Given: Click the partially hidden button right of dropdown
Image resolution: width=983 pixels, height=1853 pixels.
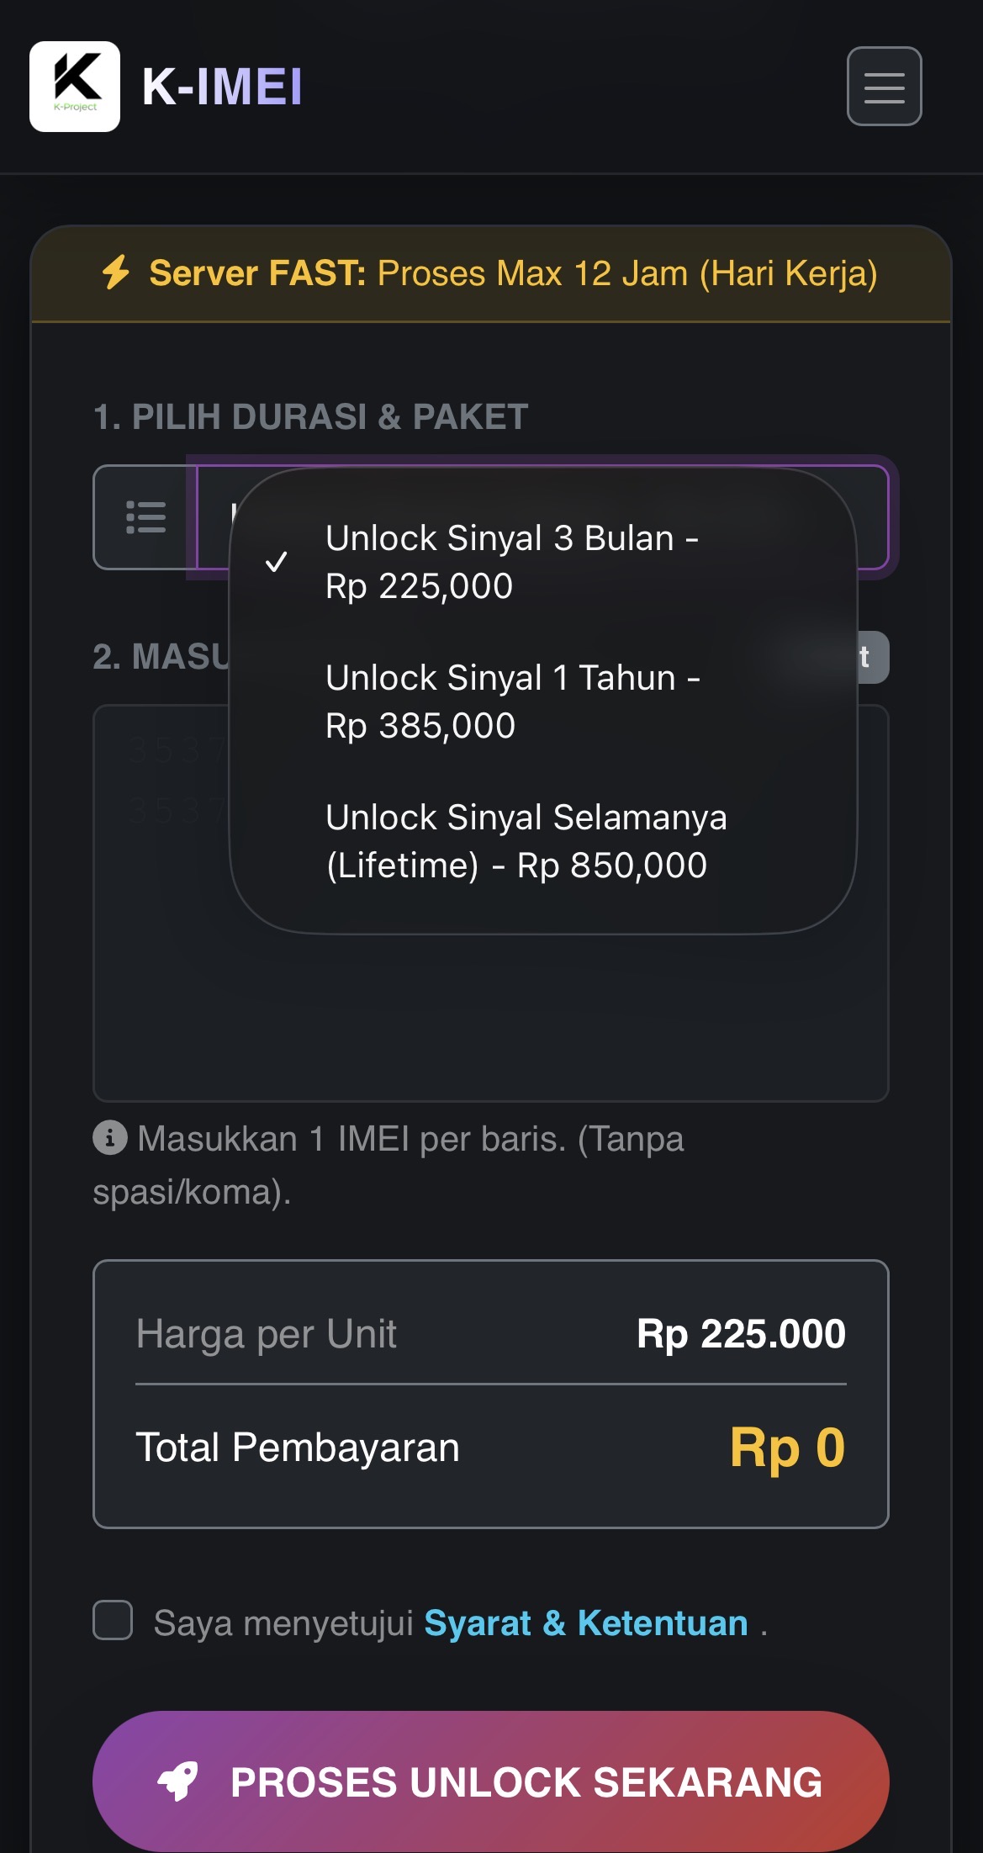Looking at the screenshot, I should tap(871, 657).
